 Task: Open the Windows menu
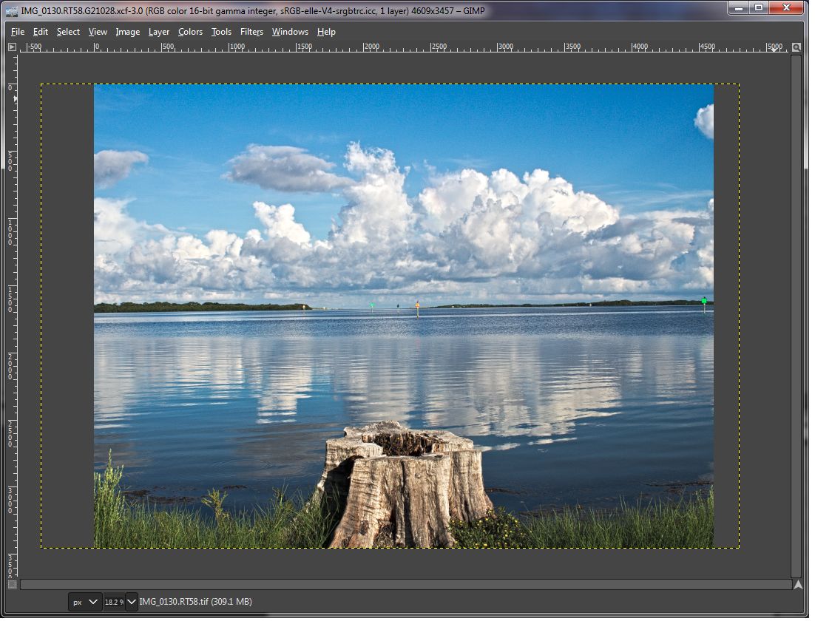coord(290,32)
